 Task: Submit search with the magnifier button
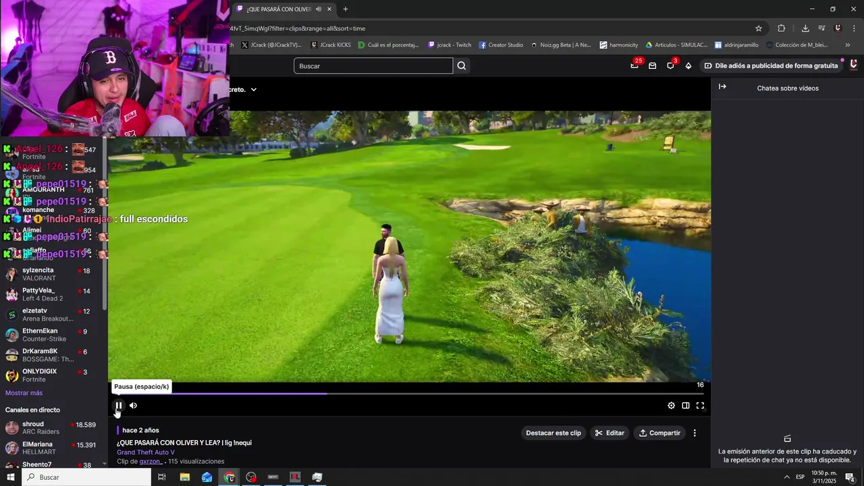pyautogui.click(x=462, y=66)
